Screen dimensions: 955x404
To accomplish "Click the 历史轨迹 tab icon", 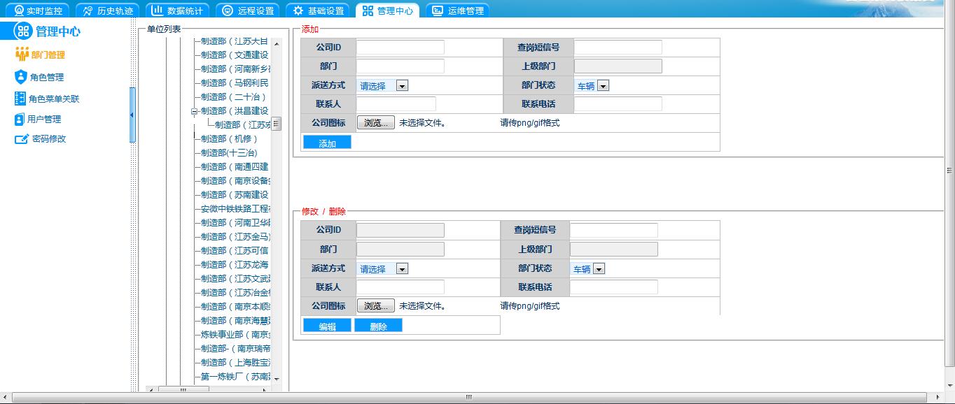I will pyautogui.click(x=88, y=10).
